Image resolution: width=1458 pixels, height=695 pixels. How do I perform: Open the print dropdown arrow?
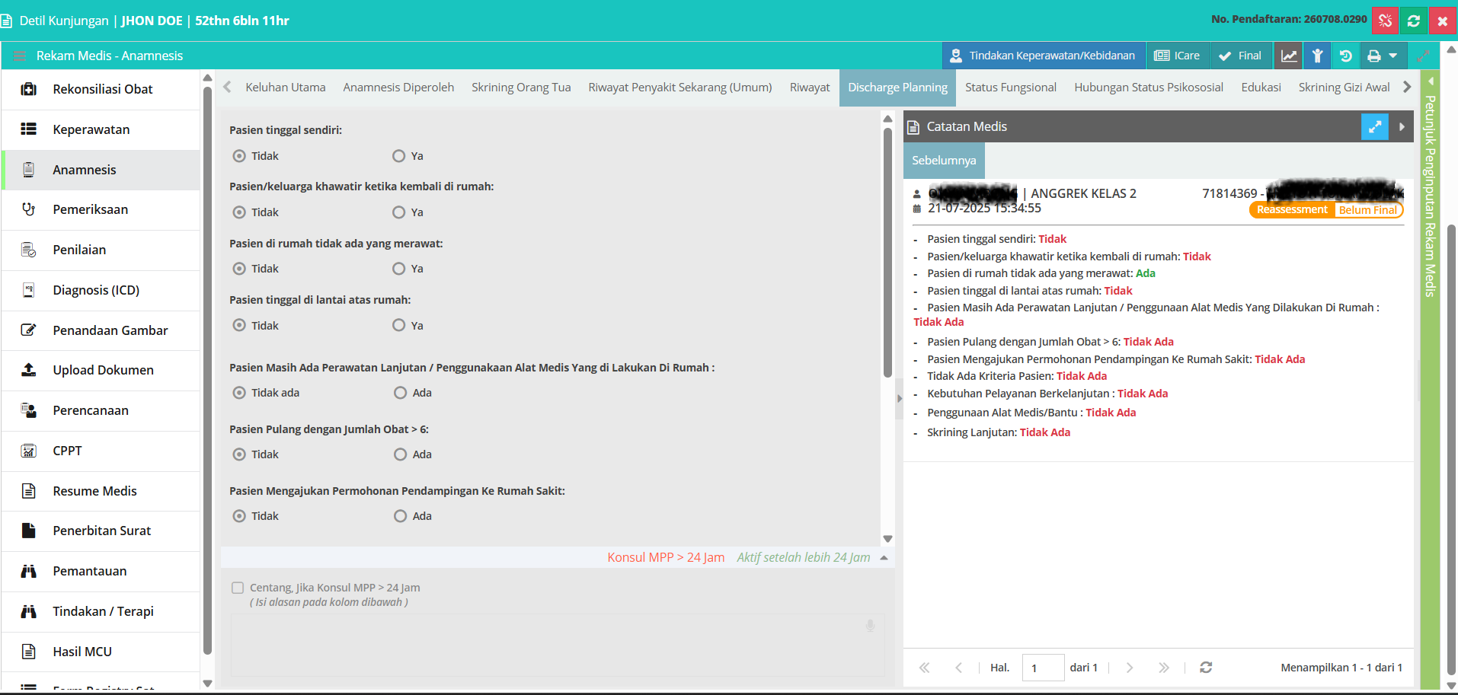click(1393, 56)
